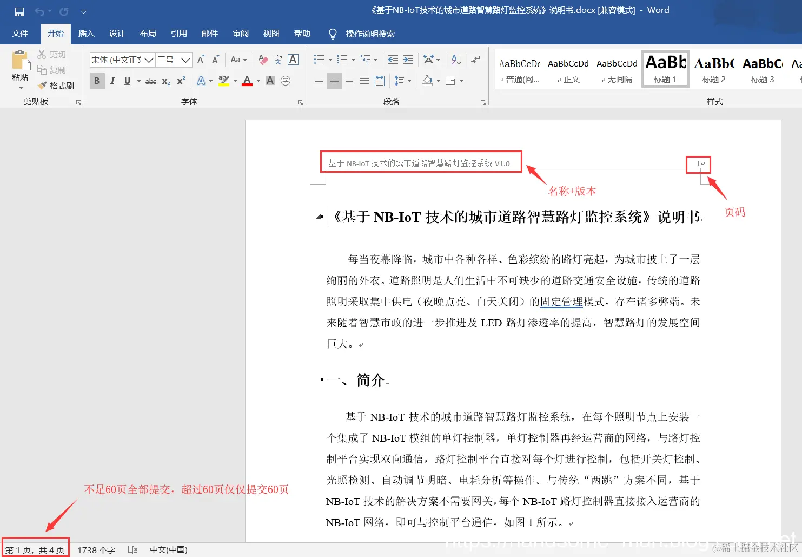This screenshot has width=802, height=557.
Task: Click the lightbulb Tell Me icon
Action: pyautogui.click(x=333, y=34)
